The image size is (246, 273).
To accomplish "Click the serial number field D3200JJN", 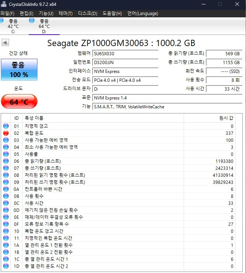I will pos(125,63).
